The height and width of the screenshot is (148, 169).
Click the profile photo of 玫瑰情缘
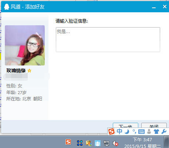[25, 45]
